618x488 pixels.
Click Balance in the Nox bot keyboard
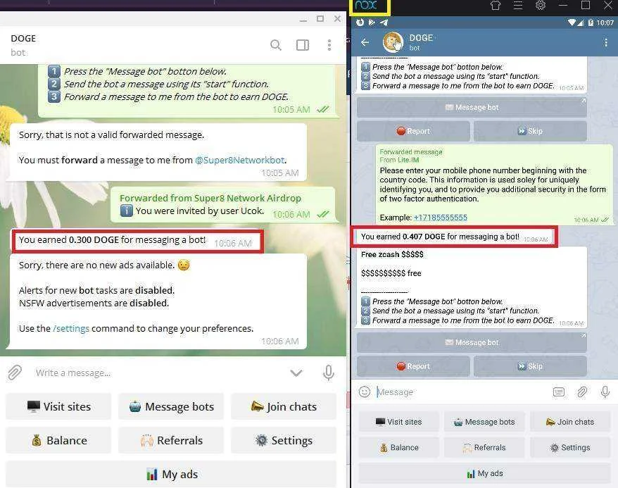tap(398, 447)
